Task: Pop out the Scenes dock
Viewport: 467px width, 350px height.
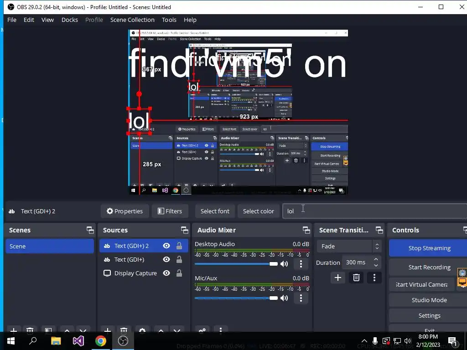Action: [90, 230]
